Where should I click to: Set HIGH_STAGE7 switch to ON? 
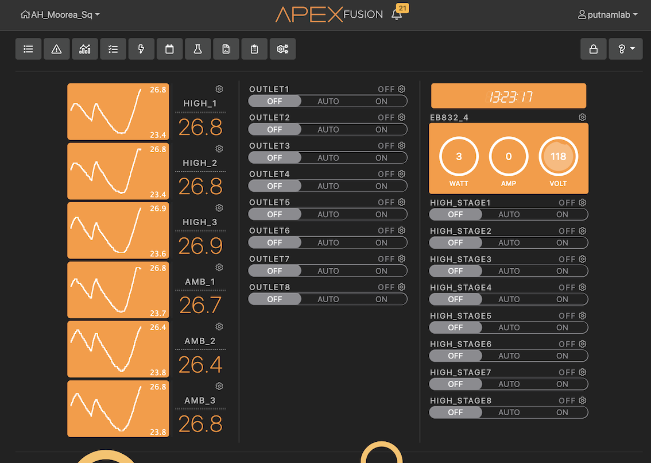tap(562, 384)
